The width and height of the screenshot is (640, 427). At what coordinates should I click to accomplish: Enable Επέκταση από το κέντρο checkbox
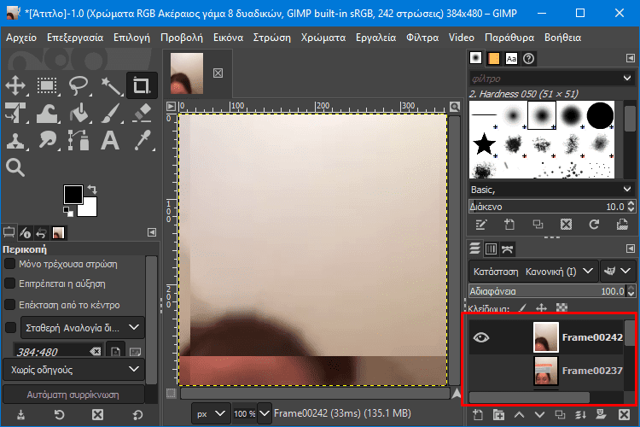(9, 304)
